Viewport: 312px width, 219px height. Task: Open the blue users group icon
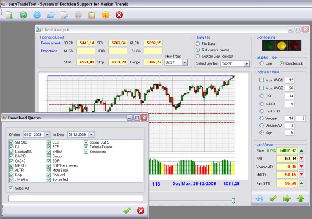pyautogui.click(x=37, y=15)
